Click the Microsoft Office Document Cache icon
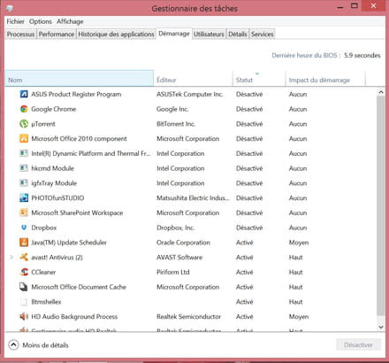The width and height of the screenshot is (389, 363). [24, 287]
